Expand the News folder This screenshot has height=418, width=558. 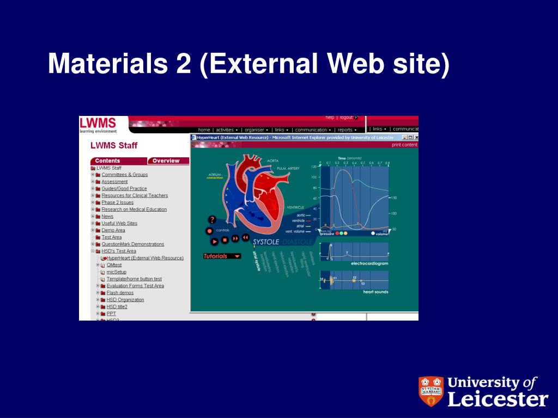(x=93, y=216)
